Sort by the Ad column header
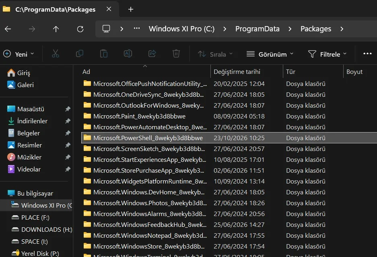 click(146, 72)
